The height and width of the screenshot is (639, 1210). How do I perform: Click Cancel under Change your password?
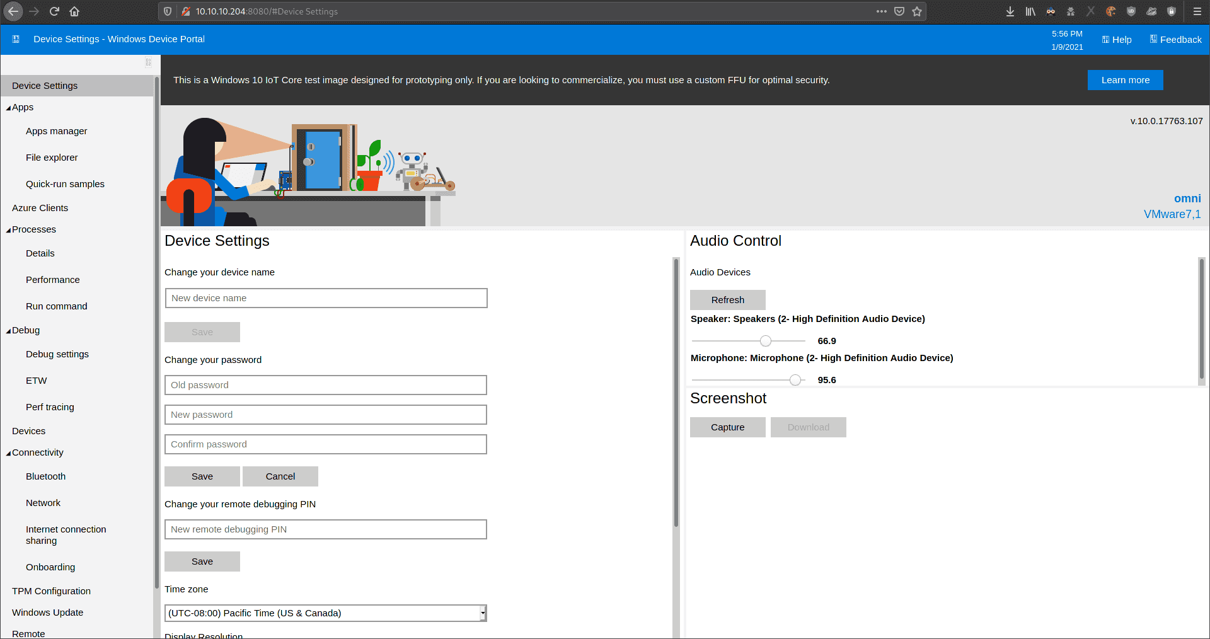[280, 476]
